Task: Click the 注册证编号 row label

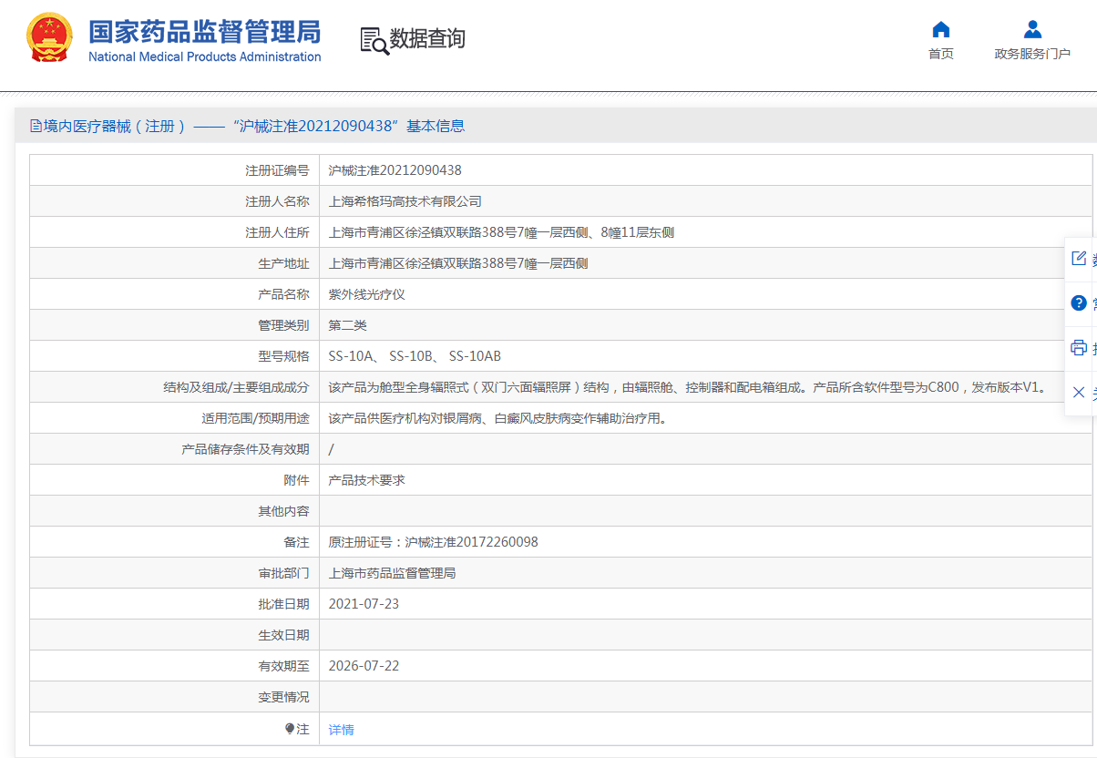Action: (277, 170)
